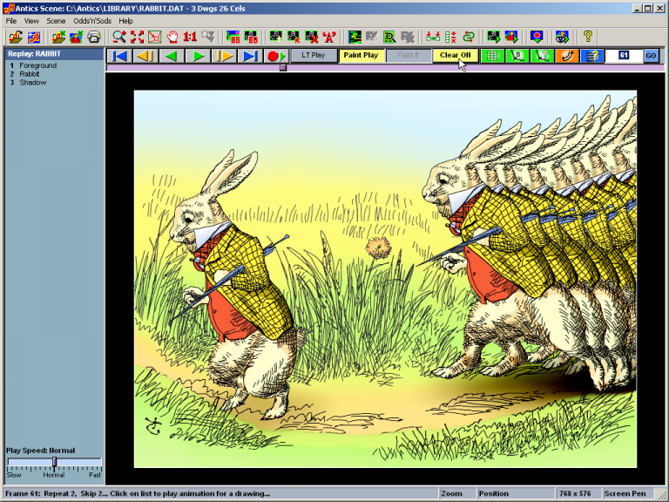Image resolution: width=669 pixels, height=502 pixels.
Task: Click the green framed zoom-box icon
Action: (x=154, y=37)
